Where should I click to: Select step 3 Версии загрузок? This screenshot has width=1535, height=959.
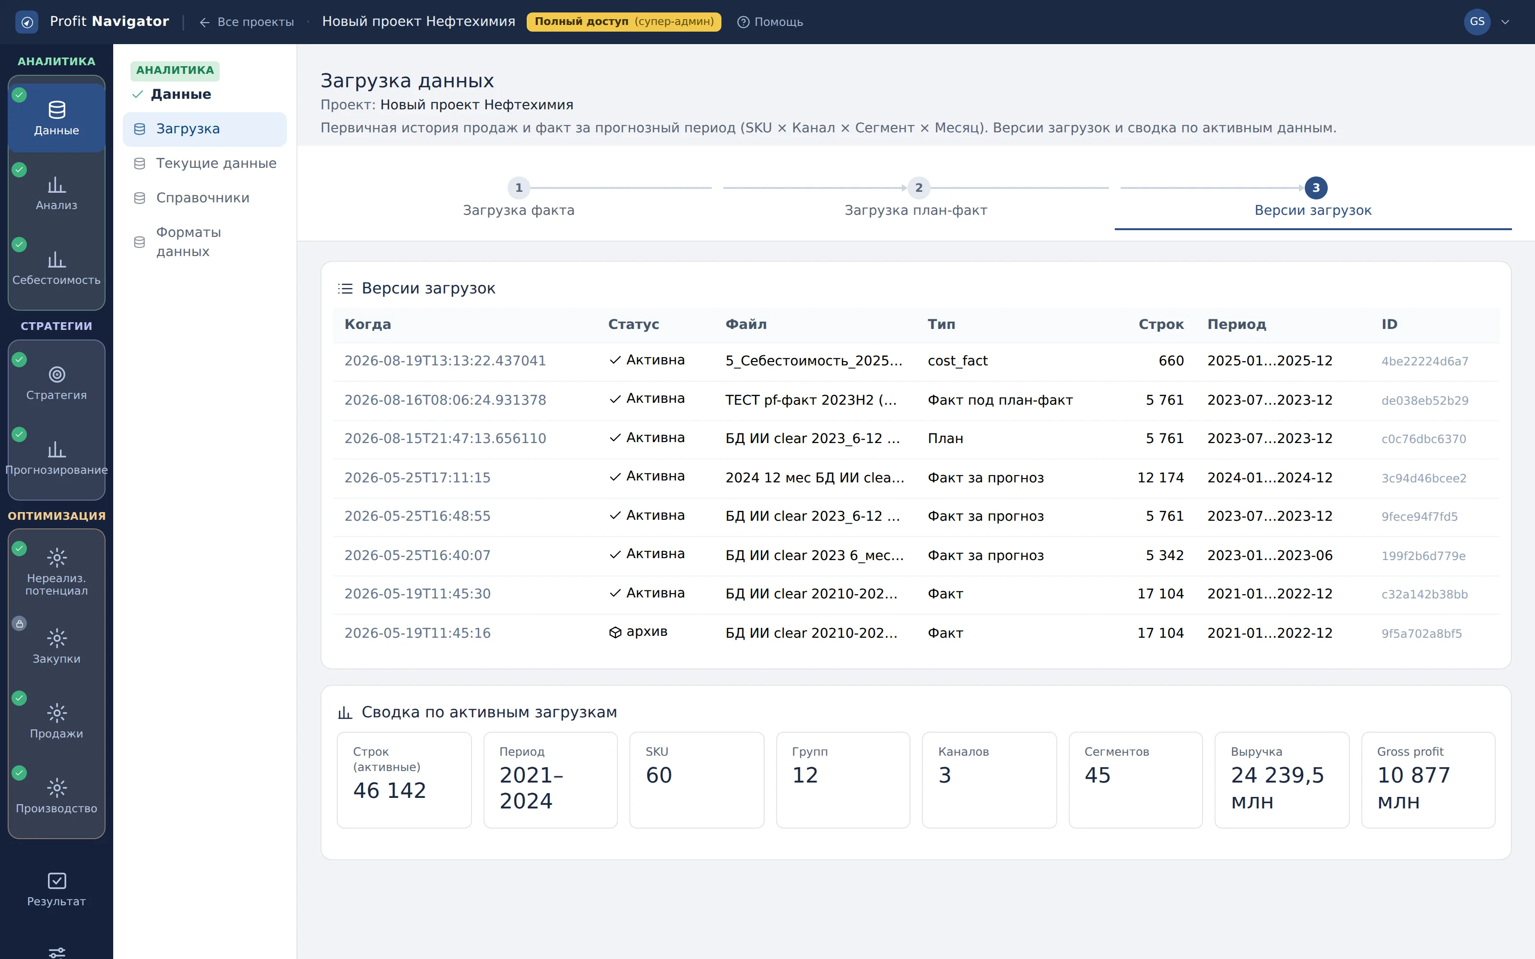pos(1313,197)
